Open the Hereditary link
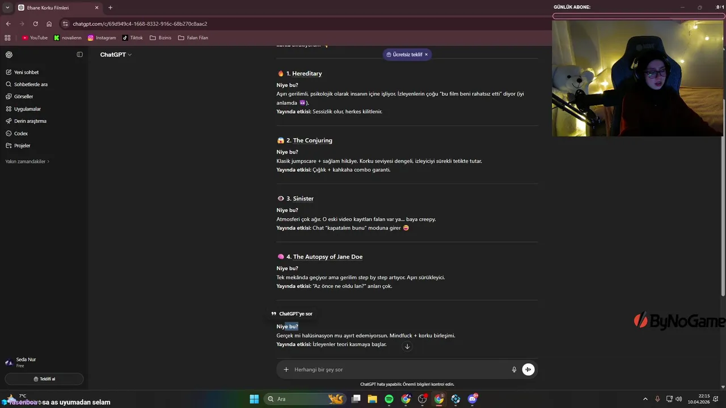This screenshot has height=408, width=726. click(x=307, y=74)
